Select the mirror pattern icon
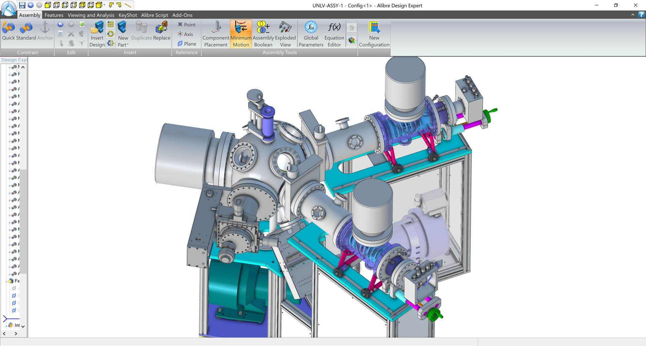This screenshot has width=646, height=346. coord(111,43)
